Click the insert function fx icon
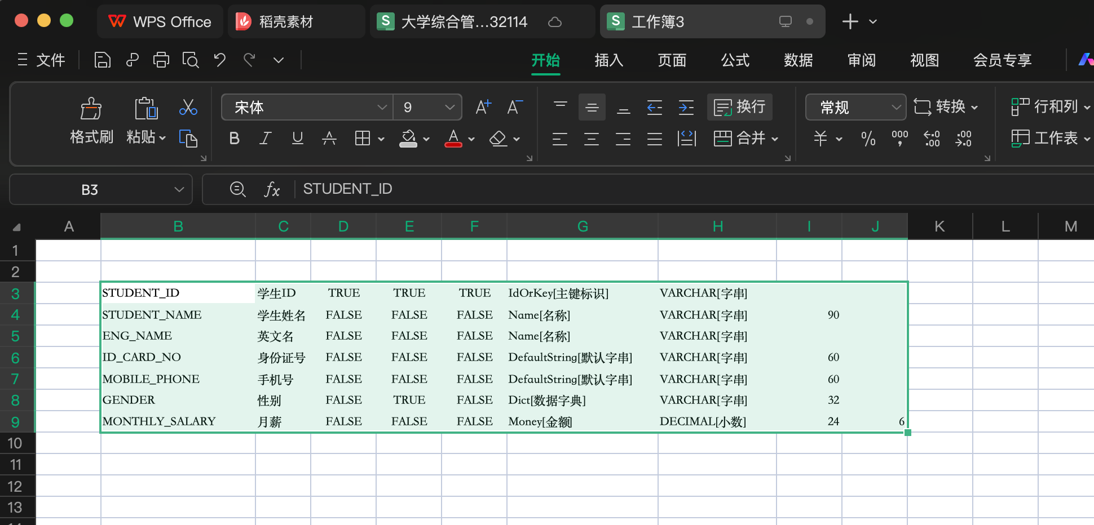1094x525 pixels. point(272,189)
